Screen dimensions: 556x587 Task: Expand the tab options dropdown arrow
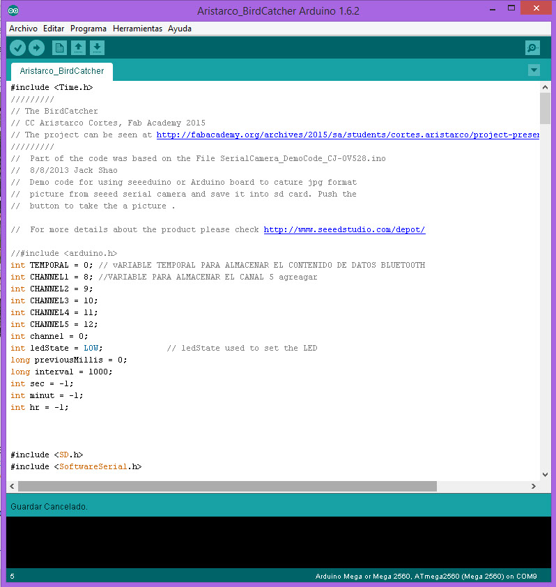(x=534, y=70)
